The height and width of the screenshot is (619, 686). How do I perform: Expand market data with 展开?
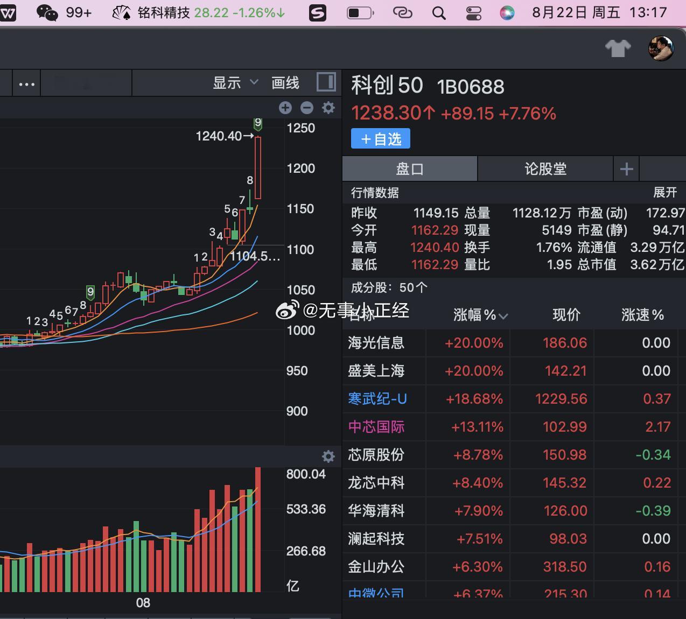tap(665, 193)
